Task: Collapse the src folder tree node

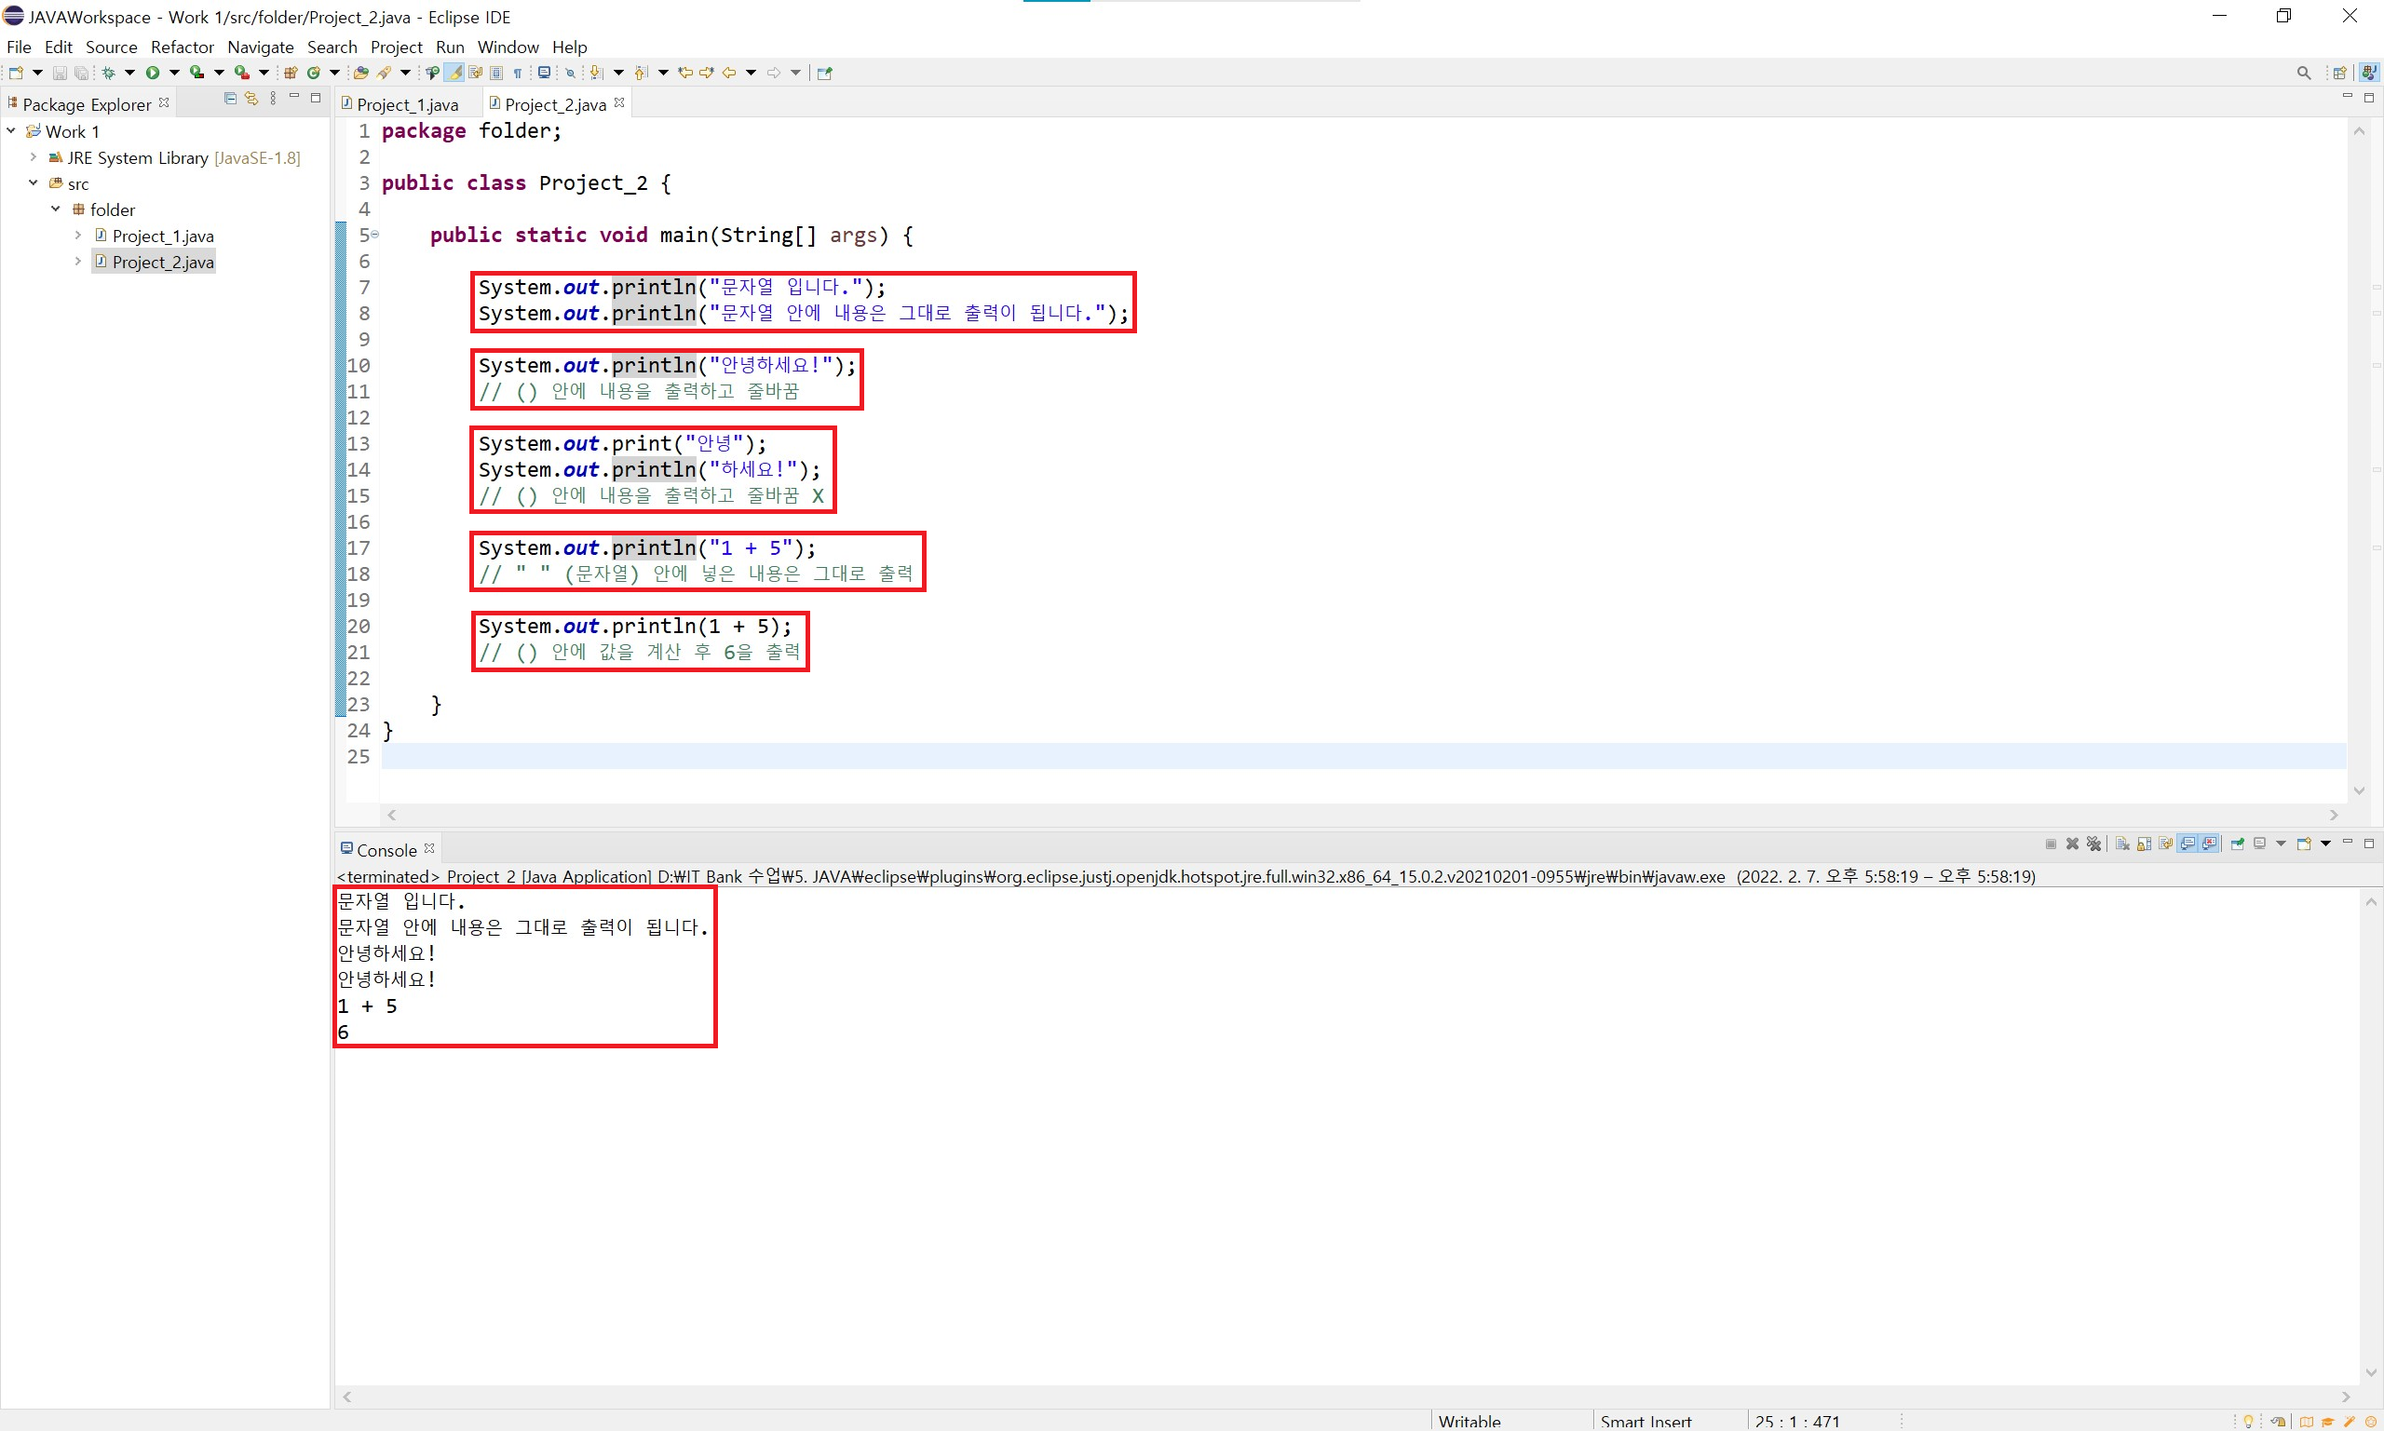Action: click(x=34, y=183)
